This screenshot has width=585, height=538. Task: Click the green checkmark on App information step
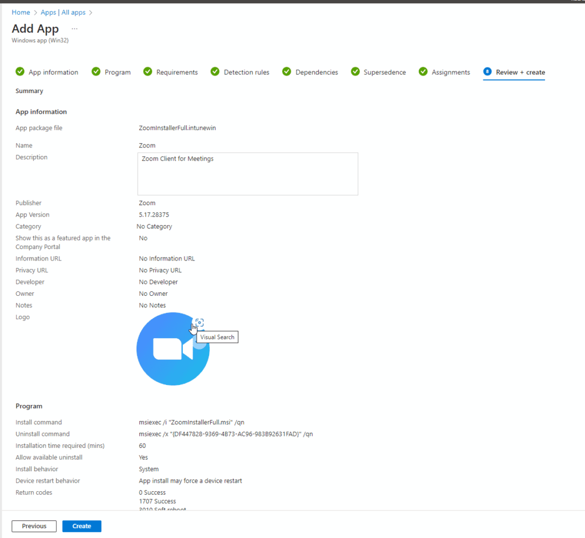point(19,71)
